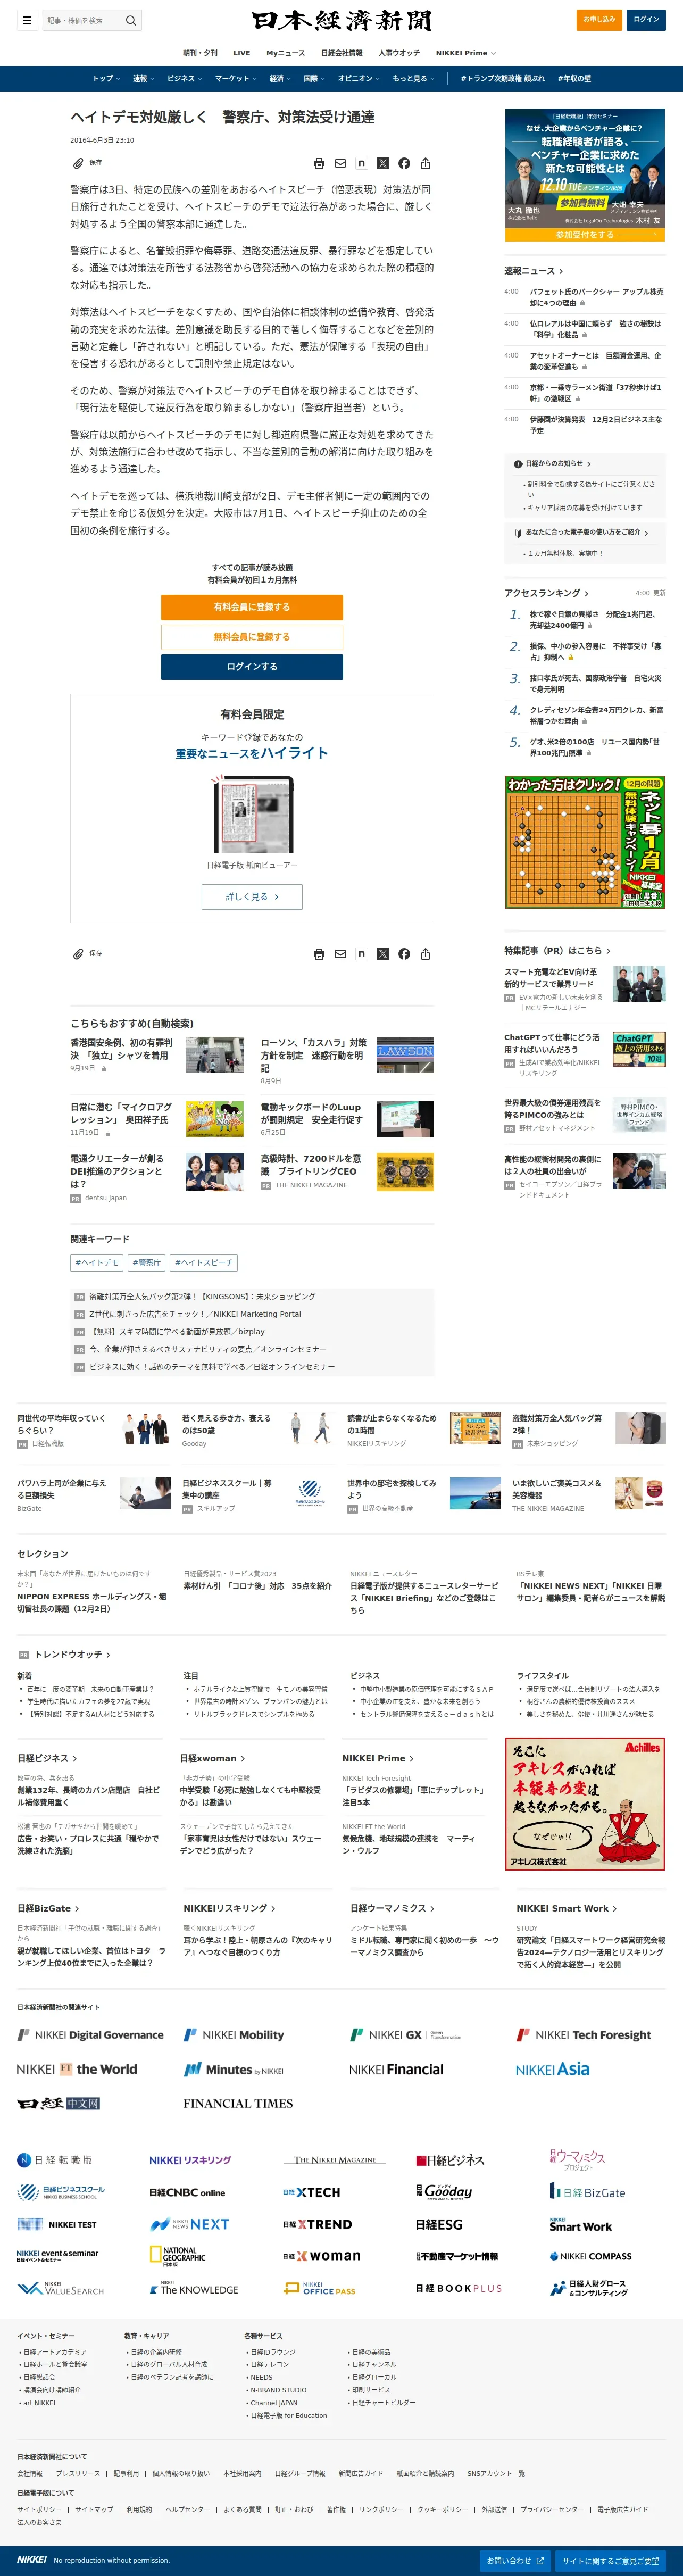Open LAWSON store thumbnail in recommendations
Image resolution: width=683 pixels, height=2576 pixels.
click(x=405, y=1055)
